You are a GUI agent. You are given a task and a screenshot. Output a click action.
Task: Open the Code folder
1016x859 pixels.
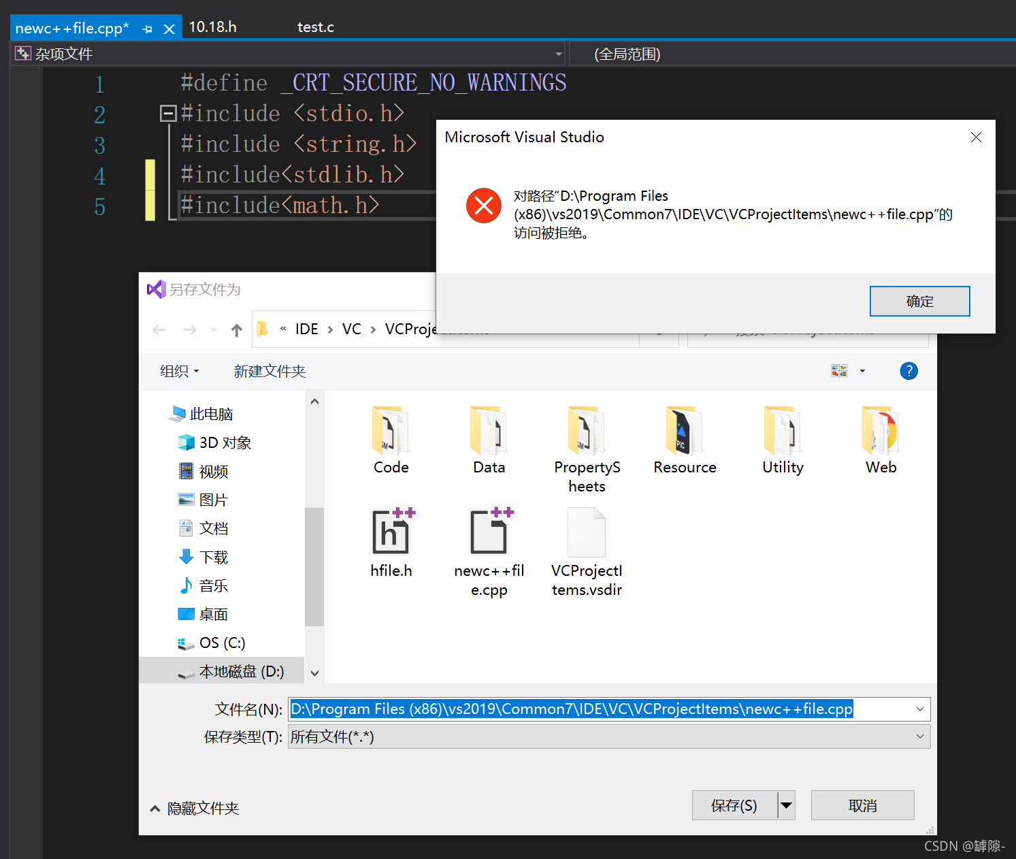391,440
